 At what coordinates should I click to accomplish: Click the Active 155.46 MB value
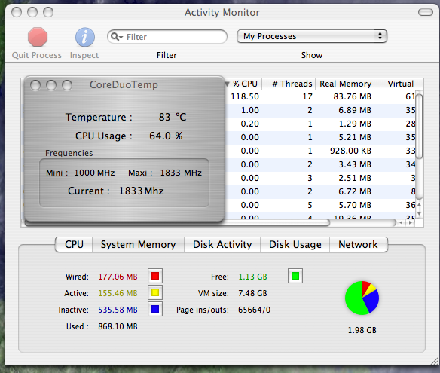click(x=118, y=293)
